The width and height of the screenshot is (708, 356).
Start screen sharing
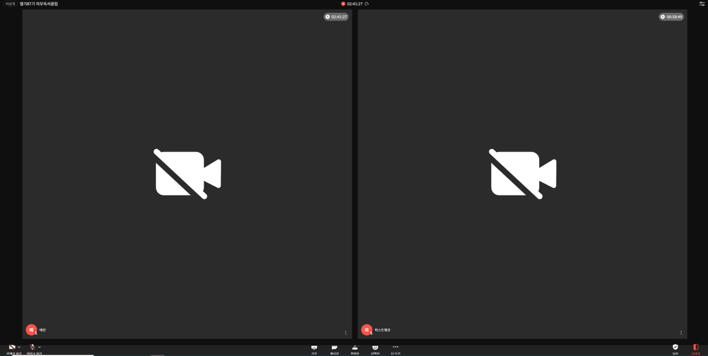pyautogui.click(x=314, y=349)
